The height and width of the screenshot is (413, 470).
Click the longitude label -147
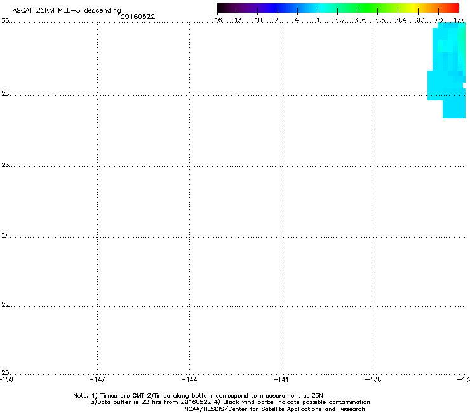(97, 379)
